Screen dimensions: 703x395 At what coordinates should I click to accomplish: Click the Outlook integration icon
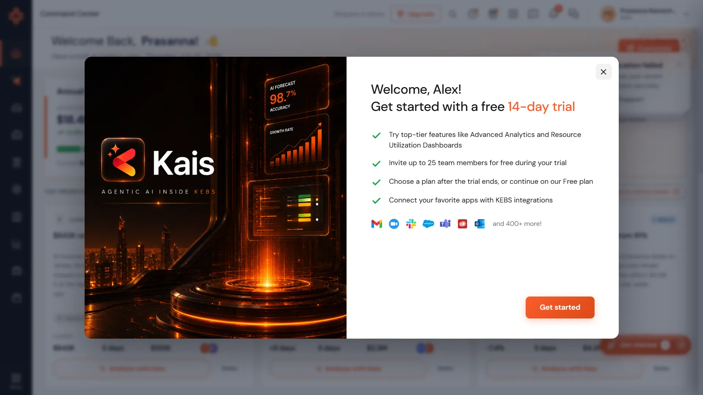coord(480,224)
